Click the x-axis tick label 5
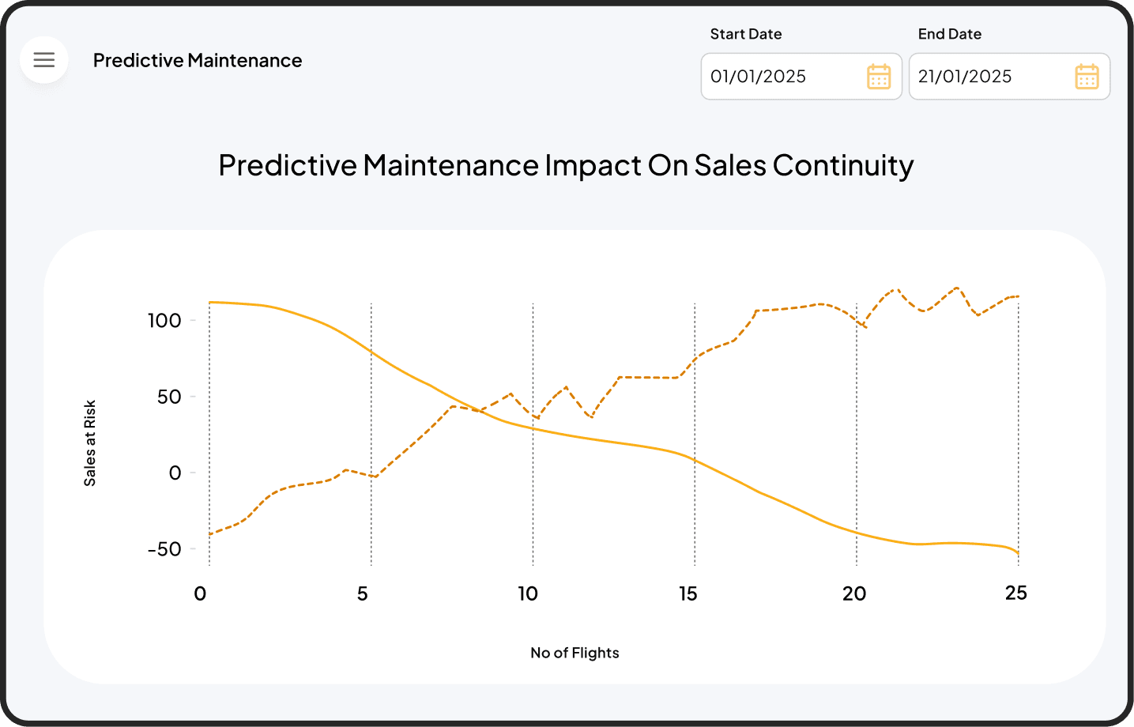This screenshot has width=1134, height=727. click(x=363, y=593)
